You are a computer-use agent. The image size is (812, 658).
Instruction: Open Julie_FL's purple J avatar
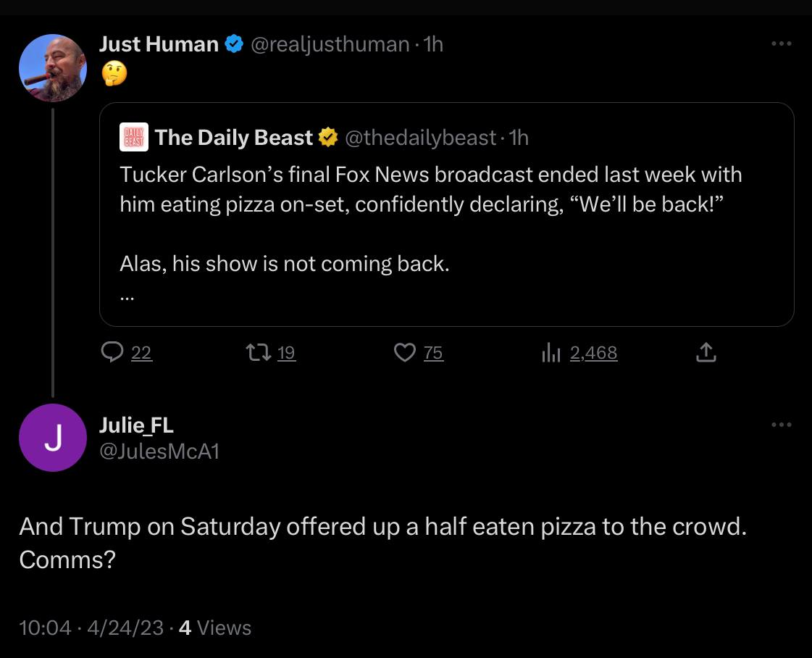pyautogui.click(x=53, y=438)
